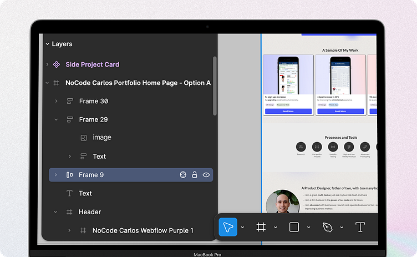The height and width of the screenshot is (257, 417).
Task: Click the image layer icon
Action: coord(83,138)
